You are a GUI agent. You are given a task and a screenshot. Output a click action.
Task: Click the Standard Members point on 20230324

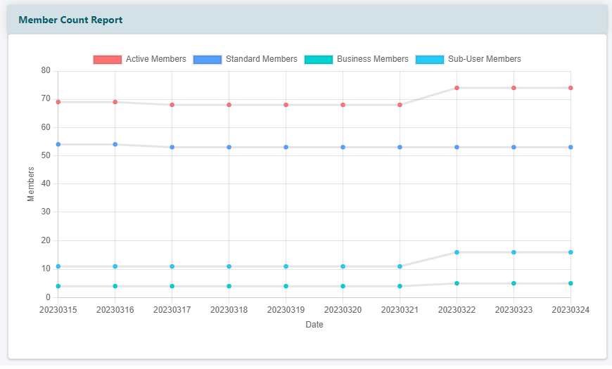[x=570, y=147]
